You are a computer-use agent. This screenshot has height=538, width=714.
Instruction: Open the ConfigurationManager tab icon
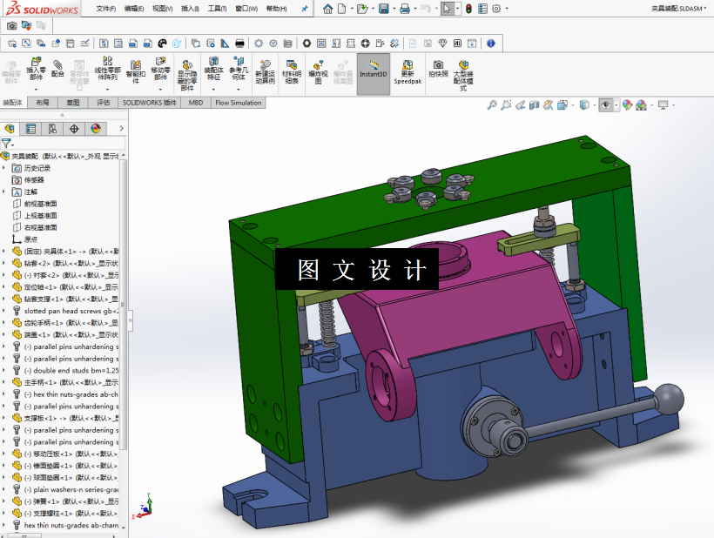coord(52,128)
